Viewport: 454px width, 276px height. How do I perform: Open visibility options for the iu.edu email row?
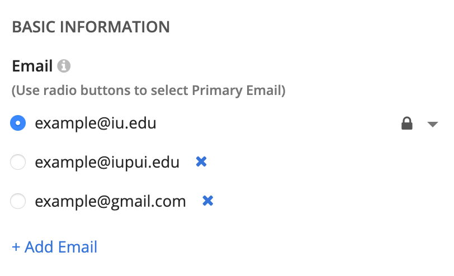[x=433, y=124]
